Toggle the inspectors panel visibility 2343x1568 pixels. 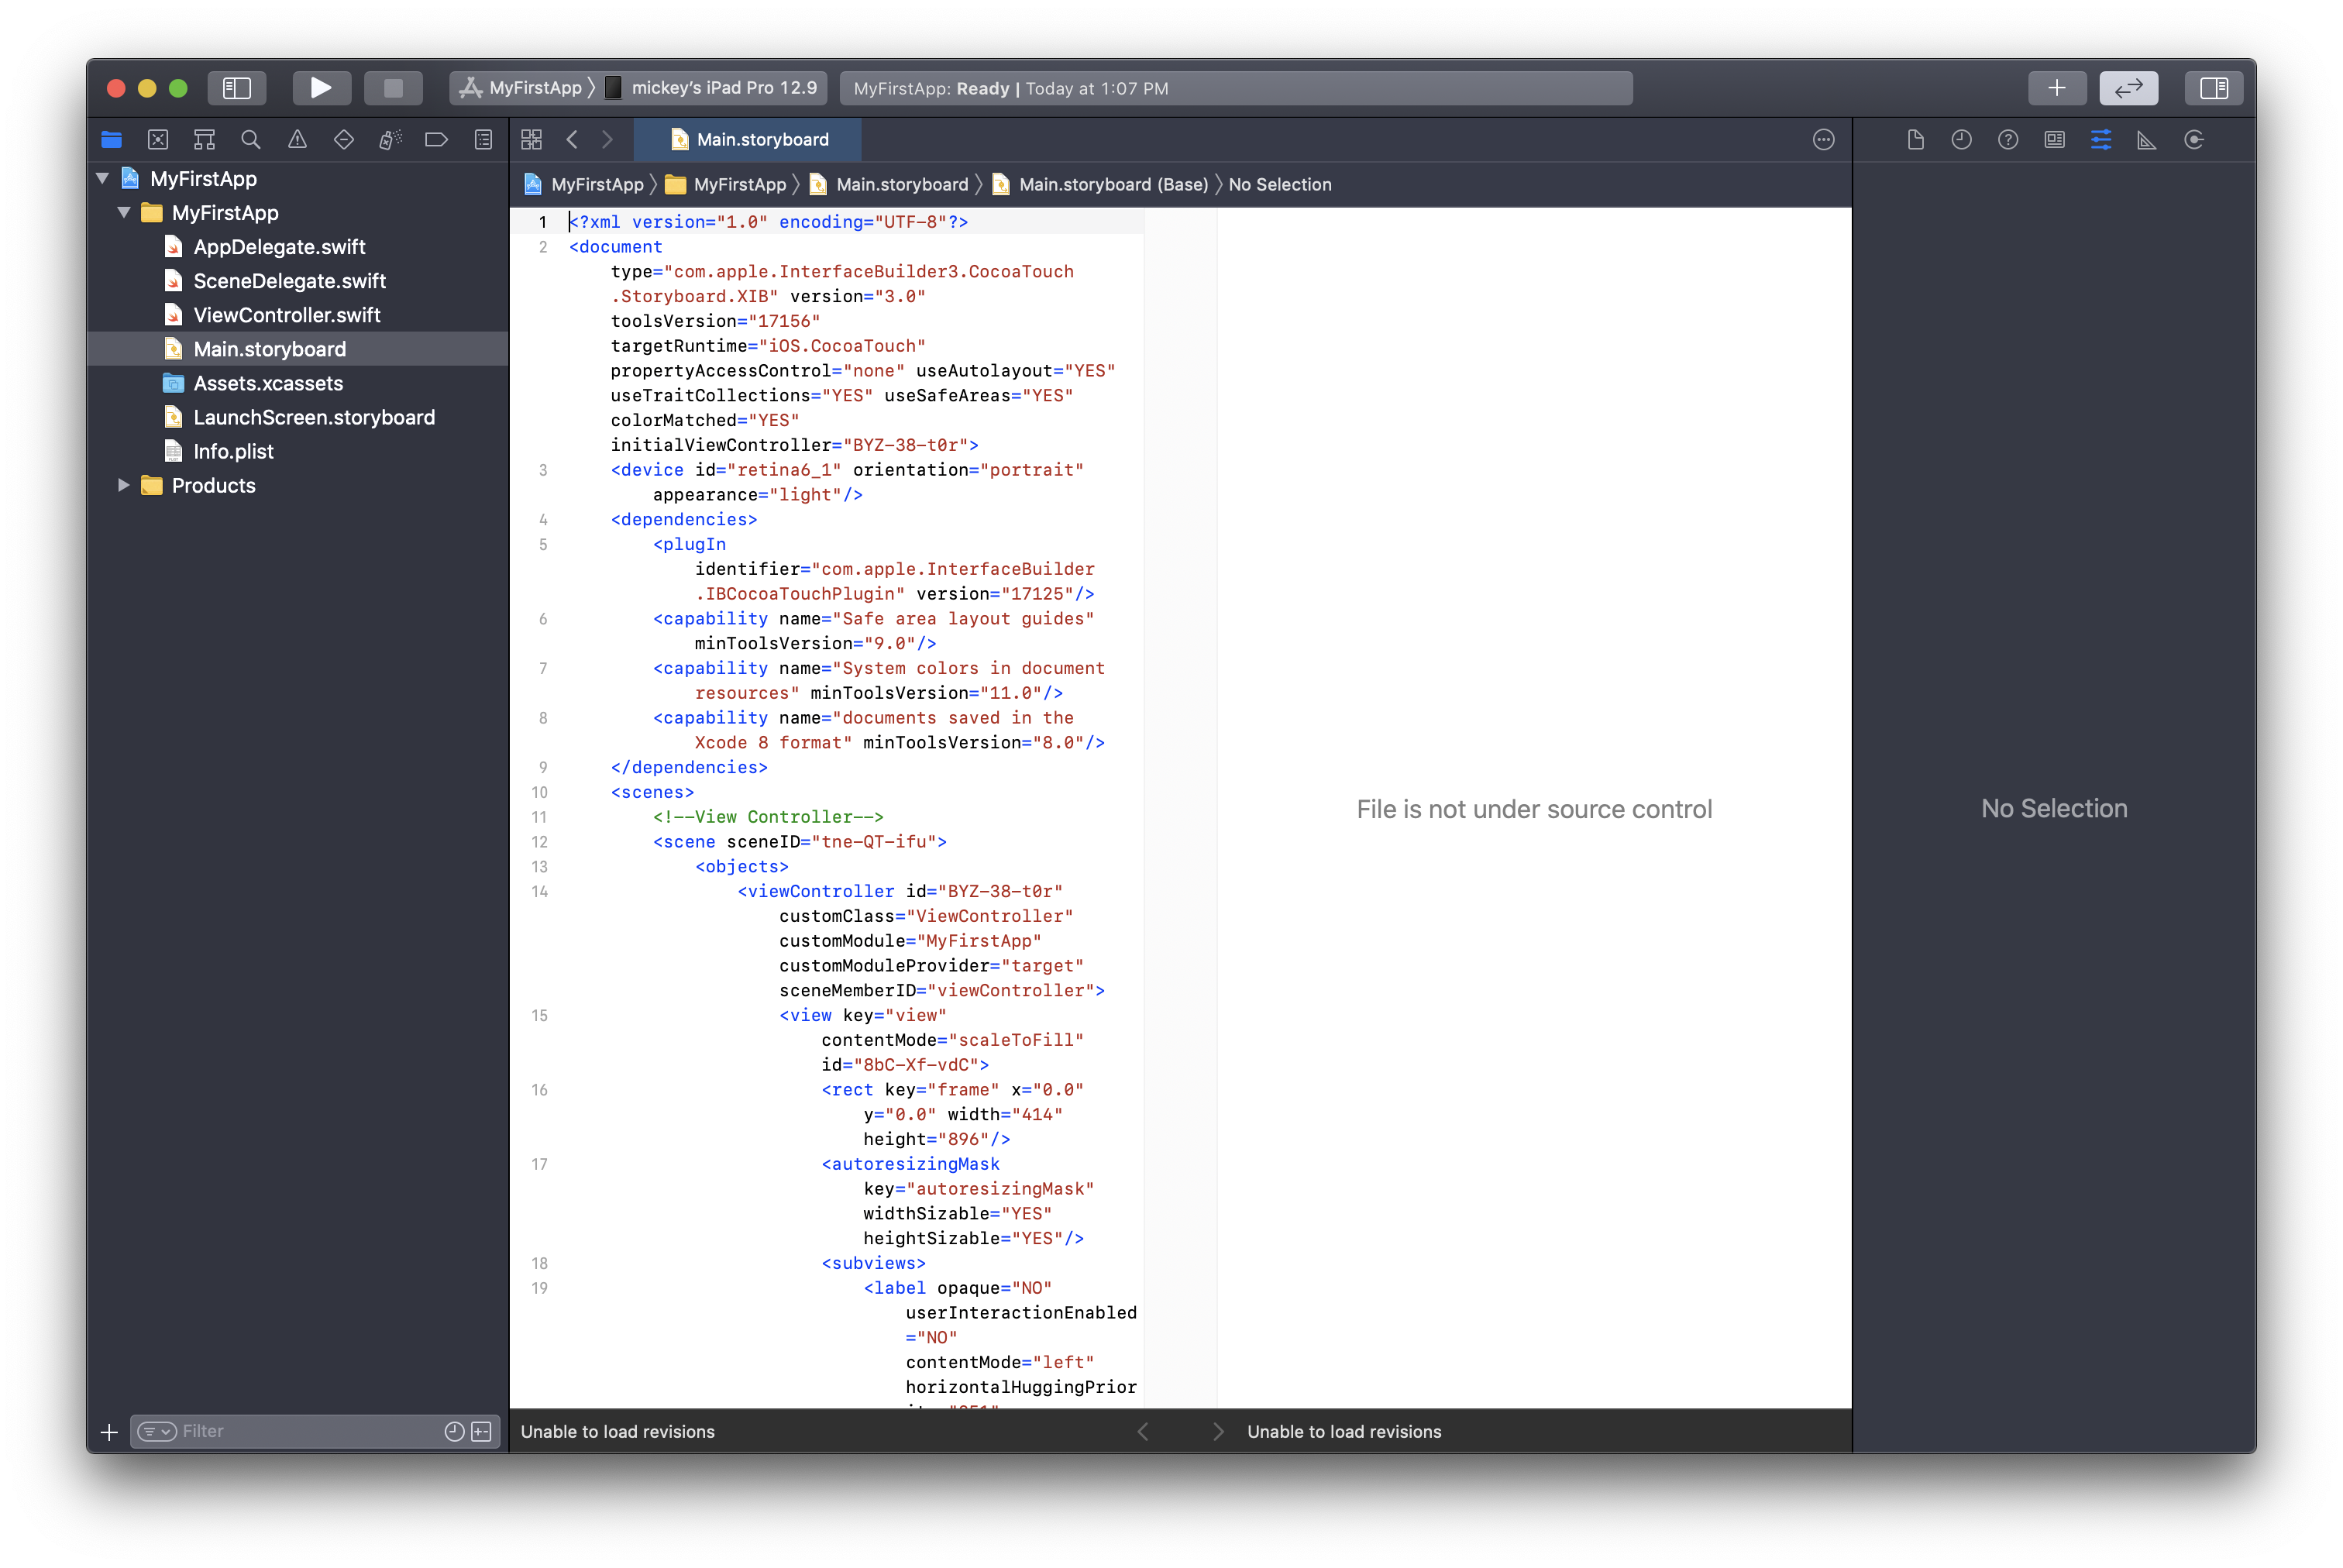2213,88
